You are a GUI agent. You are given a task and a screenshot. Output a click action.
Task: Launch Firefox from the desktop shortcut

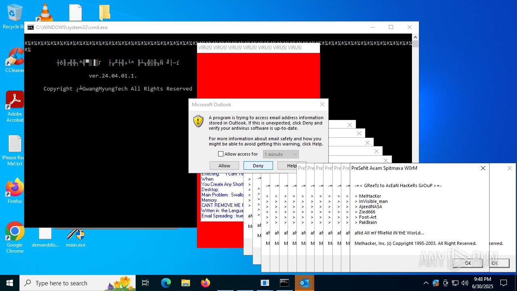pos(15,191)
